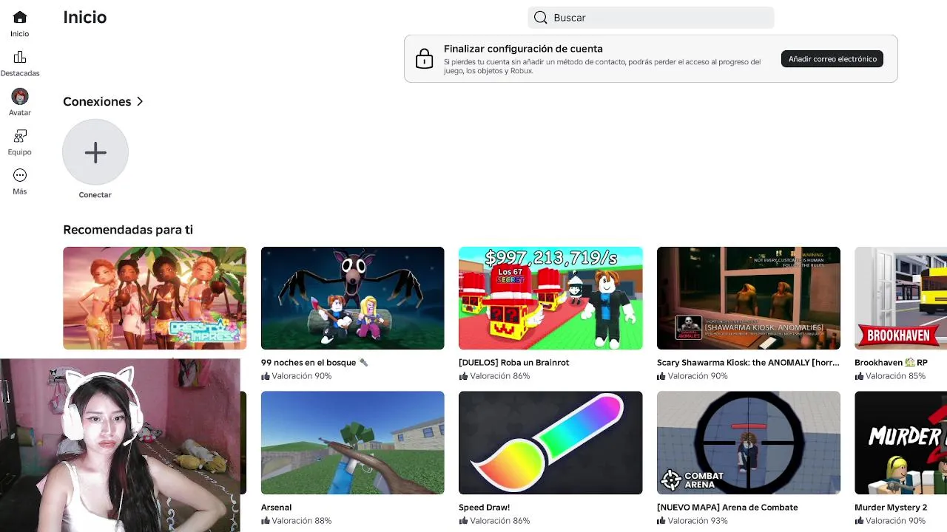
Task: Click the 'Arsenal' game title
Action: [x=276, y=508]
